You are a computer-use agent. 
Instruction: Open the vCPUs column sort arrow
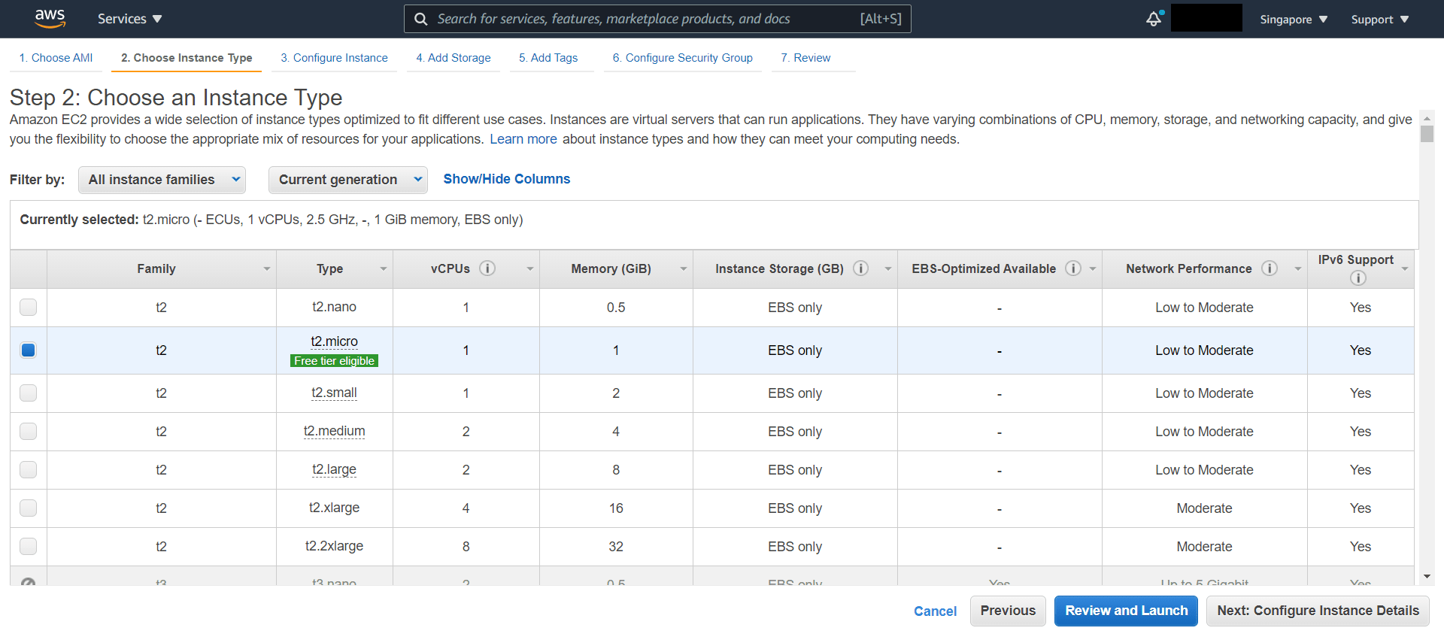(x=529, y=268)
